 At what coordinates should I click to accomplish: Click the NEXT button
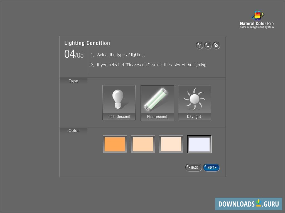tap(211, 167)
